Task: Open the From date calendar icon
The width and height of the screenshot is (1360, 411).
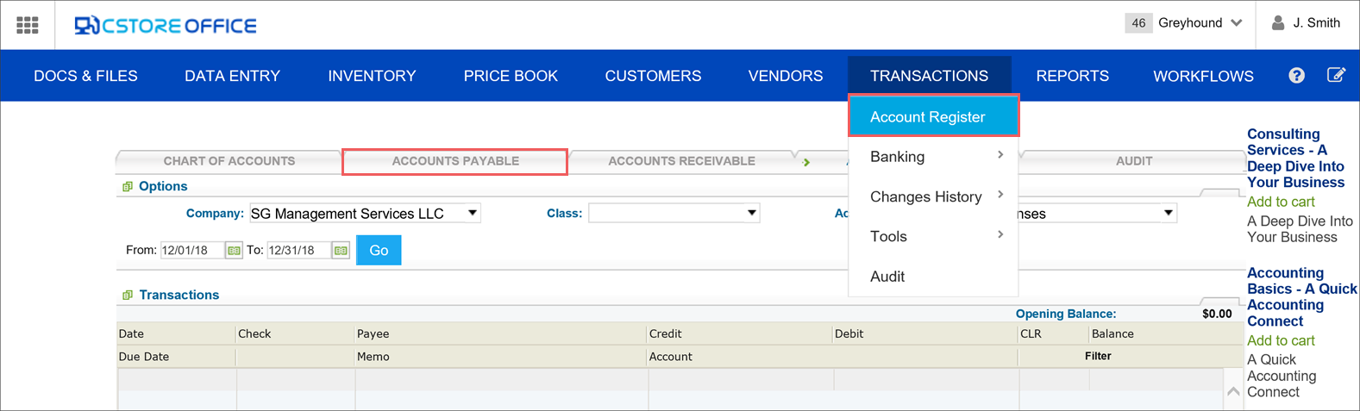Action: point(234,251)
